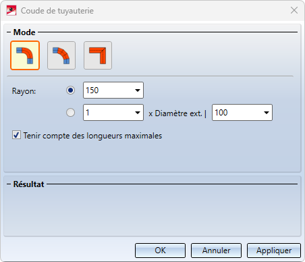
Task: Click the Appliquer button
Action: (274, 251)
